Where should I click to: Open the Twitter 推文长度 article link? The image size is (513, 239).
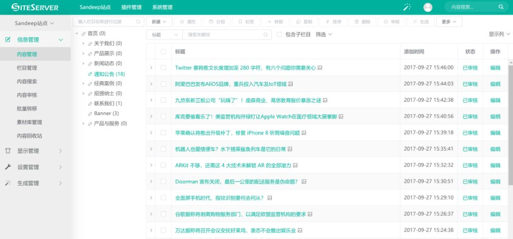[246, 68]
